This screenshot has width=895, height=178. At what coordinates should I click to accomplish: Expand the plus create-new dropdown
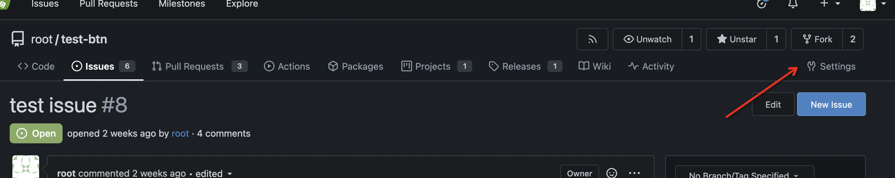pyautogui.click(x=830, y=4)
